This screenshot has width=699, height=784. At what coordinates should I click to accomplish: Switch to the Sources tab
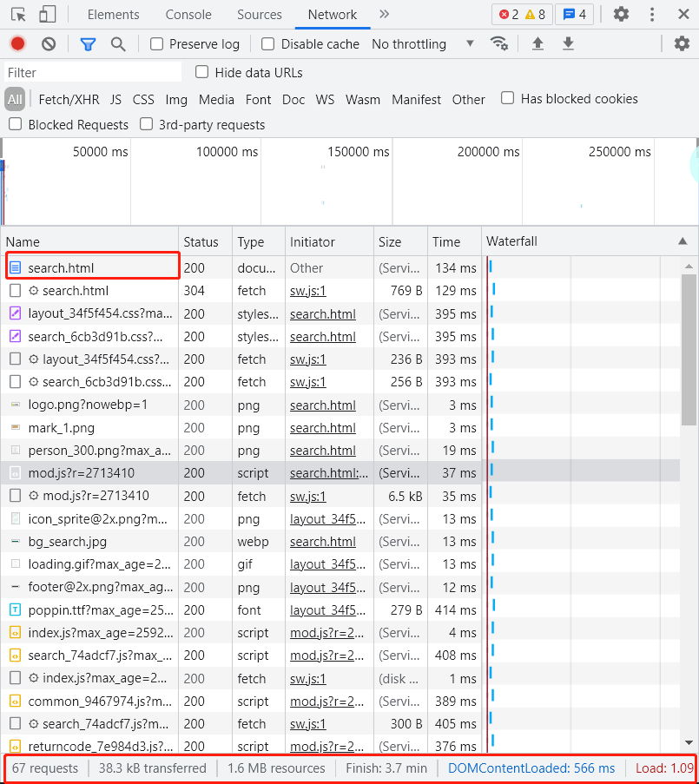pos(260,15)
